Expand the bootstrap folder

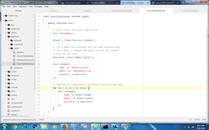[6, 29]
